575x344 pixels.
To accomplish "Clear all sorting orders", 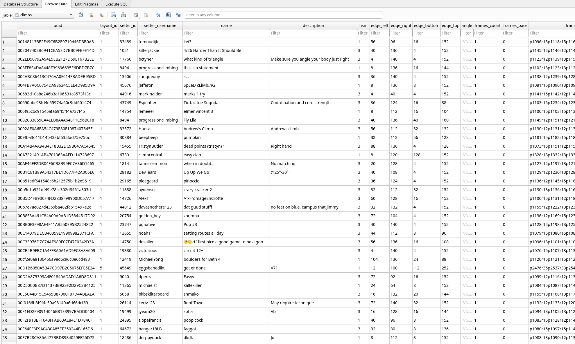I will (101, 15).
